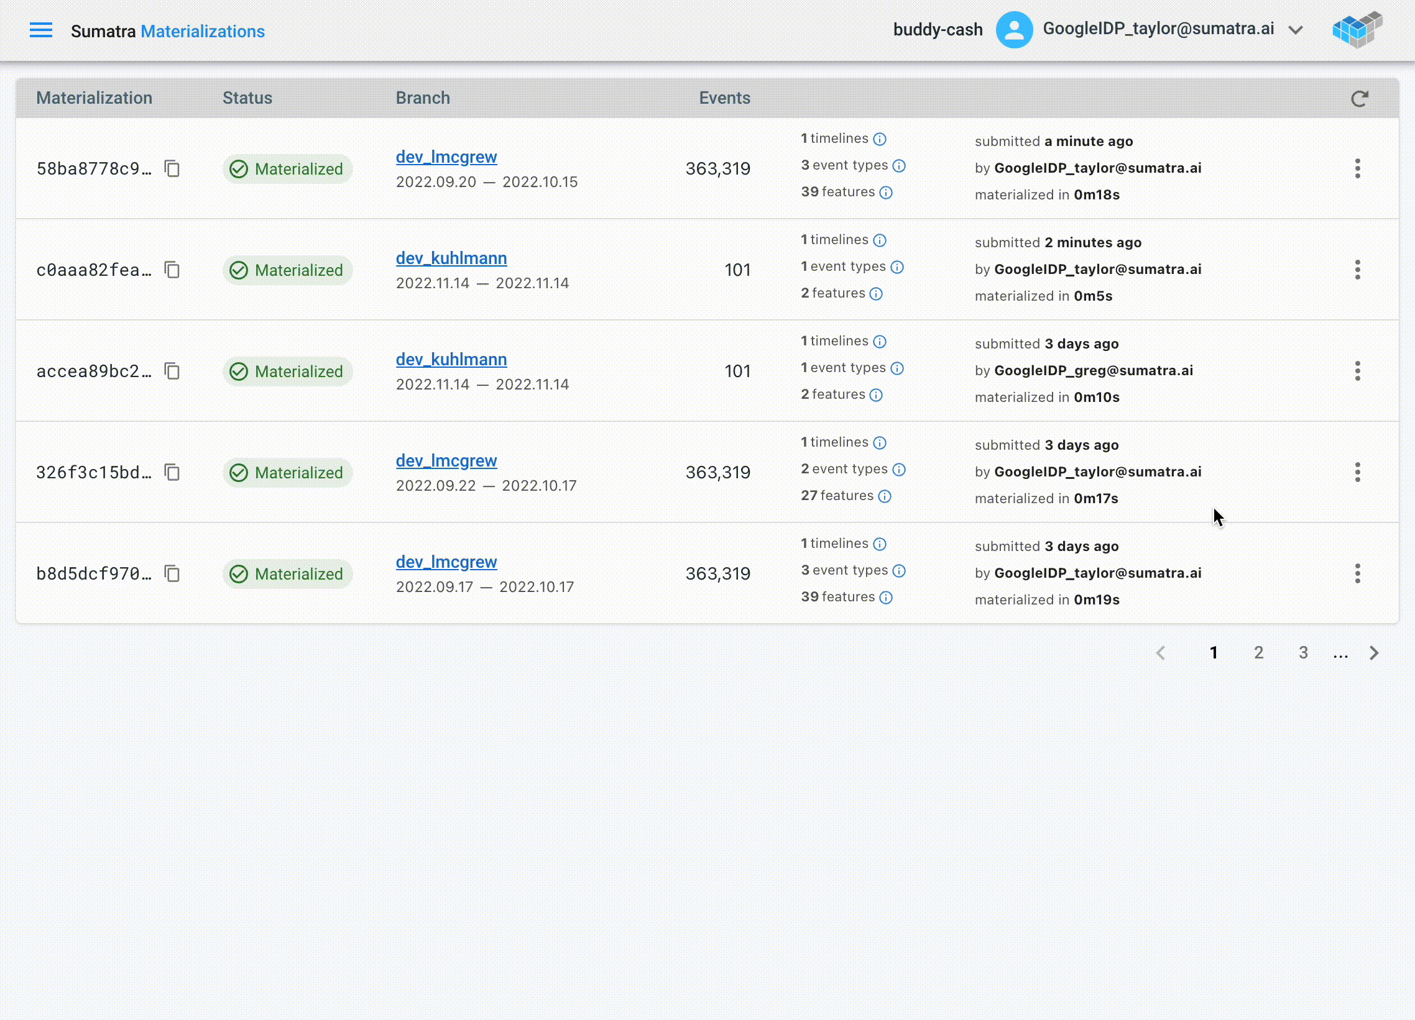Click info icon beside 2 event types
1415x1020 pixels.
899,470
